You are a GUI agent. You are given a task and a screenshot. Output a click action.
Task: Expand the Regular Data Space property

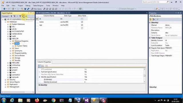[x=150, y=48]
